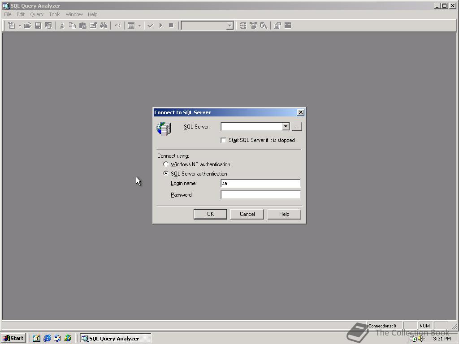
Task: Click the speaker volume tray icon
Action: point(421,339)
